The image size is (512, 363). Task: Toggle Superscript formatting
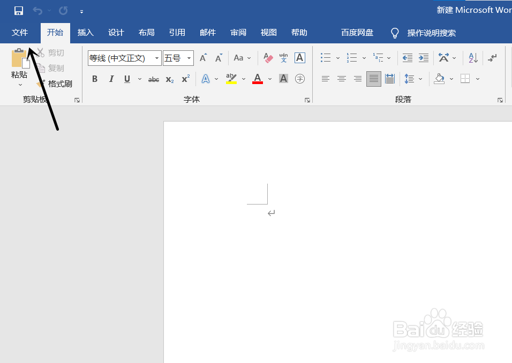pos(186,79)
